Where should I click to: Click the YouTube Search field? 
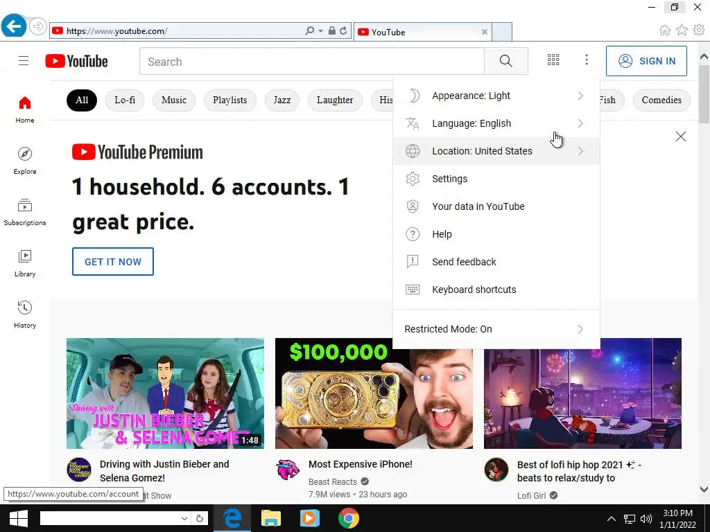(x=312, y=61)
